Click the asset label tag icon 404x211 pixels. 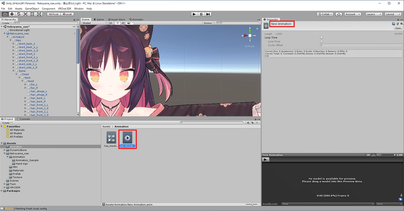coord(400,199)
